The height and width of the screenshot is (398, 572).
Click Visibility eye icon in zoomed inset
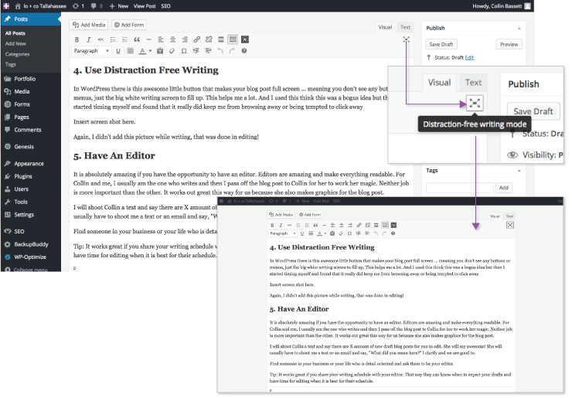[x=512, y=155]
